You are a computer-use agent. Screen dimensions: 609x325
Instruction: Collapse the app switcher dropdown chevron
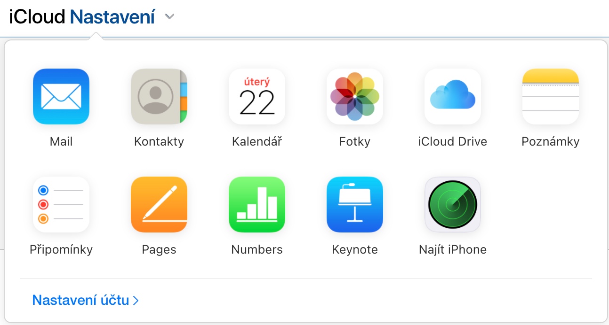pos(169,17)
